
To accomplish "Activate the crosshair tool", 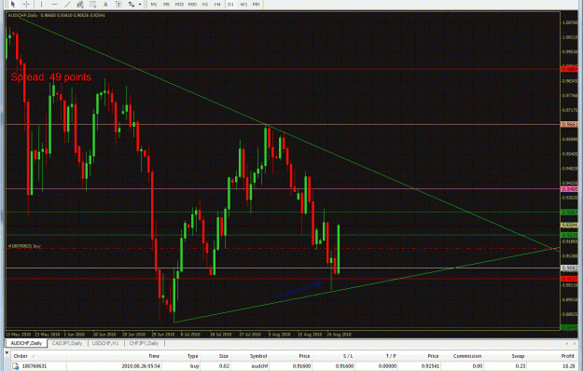I will coord(26,4).
